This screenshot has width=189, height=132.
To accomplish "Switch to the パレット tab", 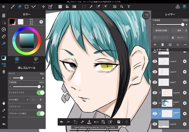I will pos(36,60).
